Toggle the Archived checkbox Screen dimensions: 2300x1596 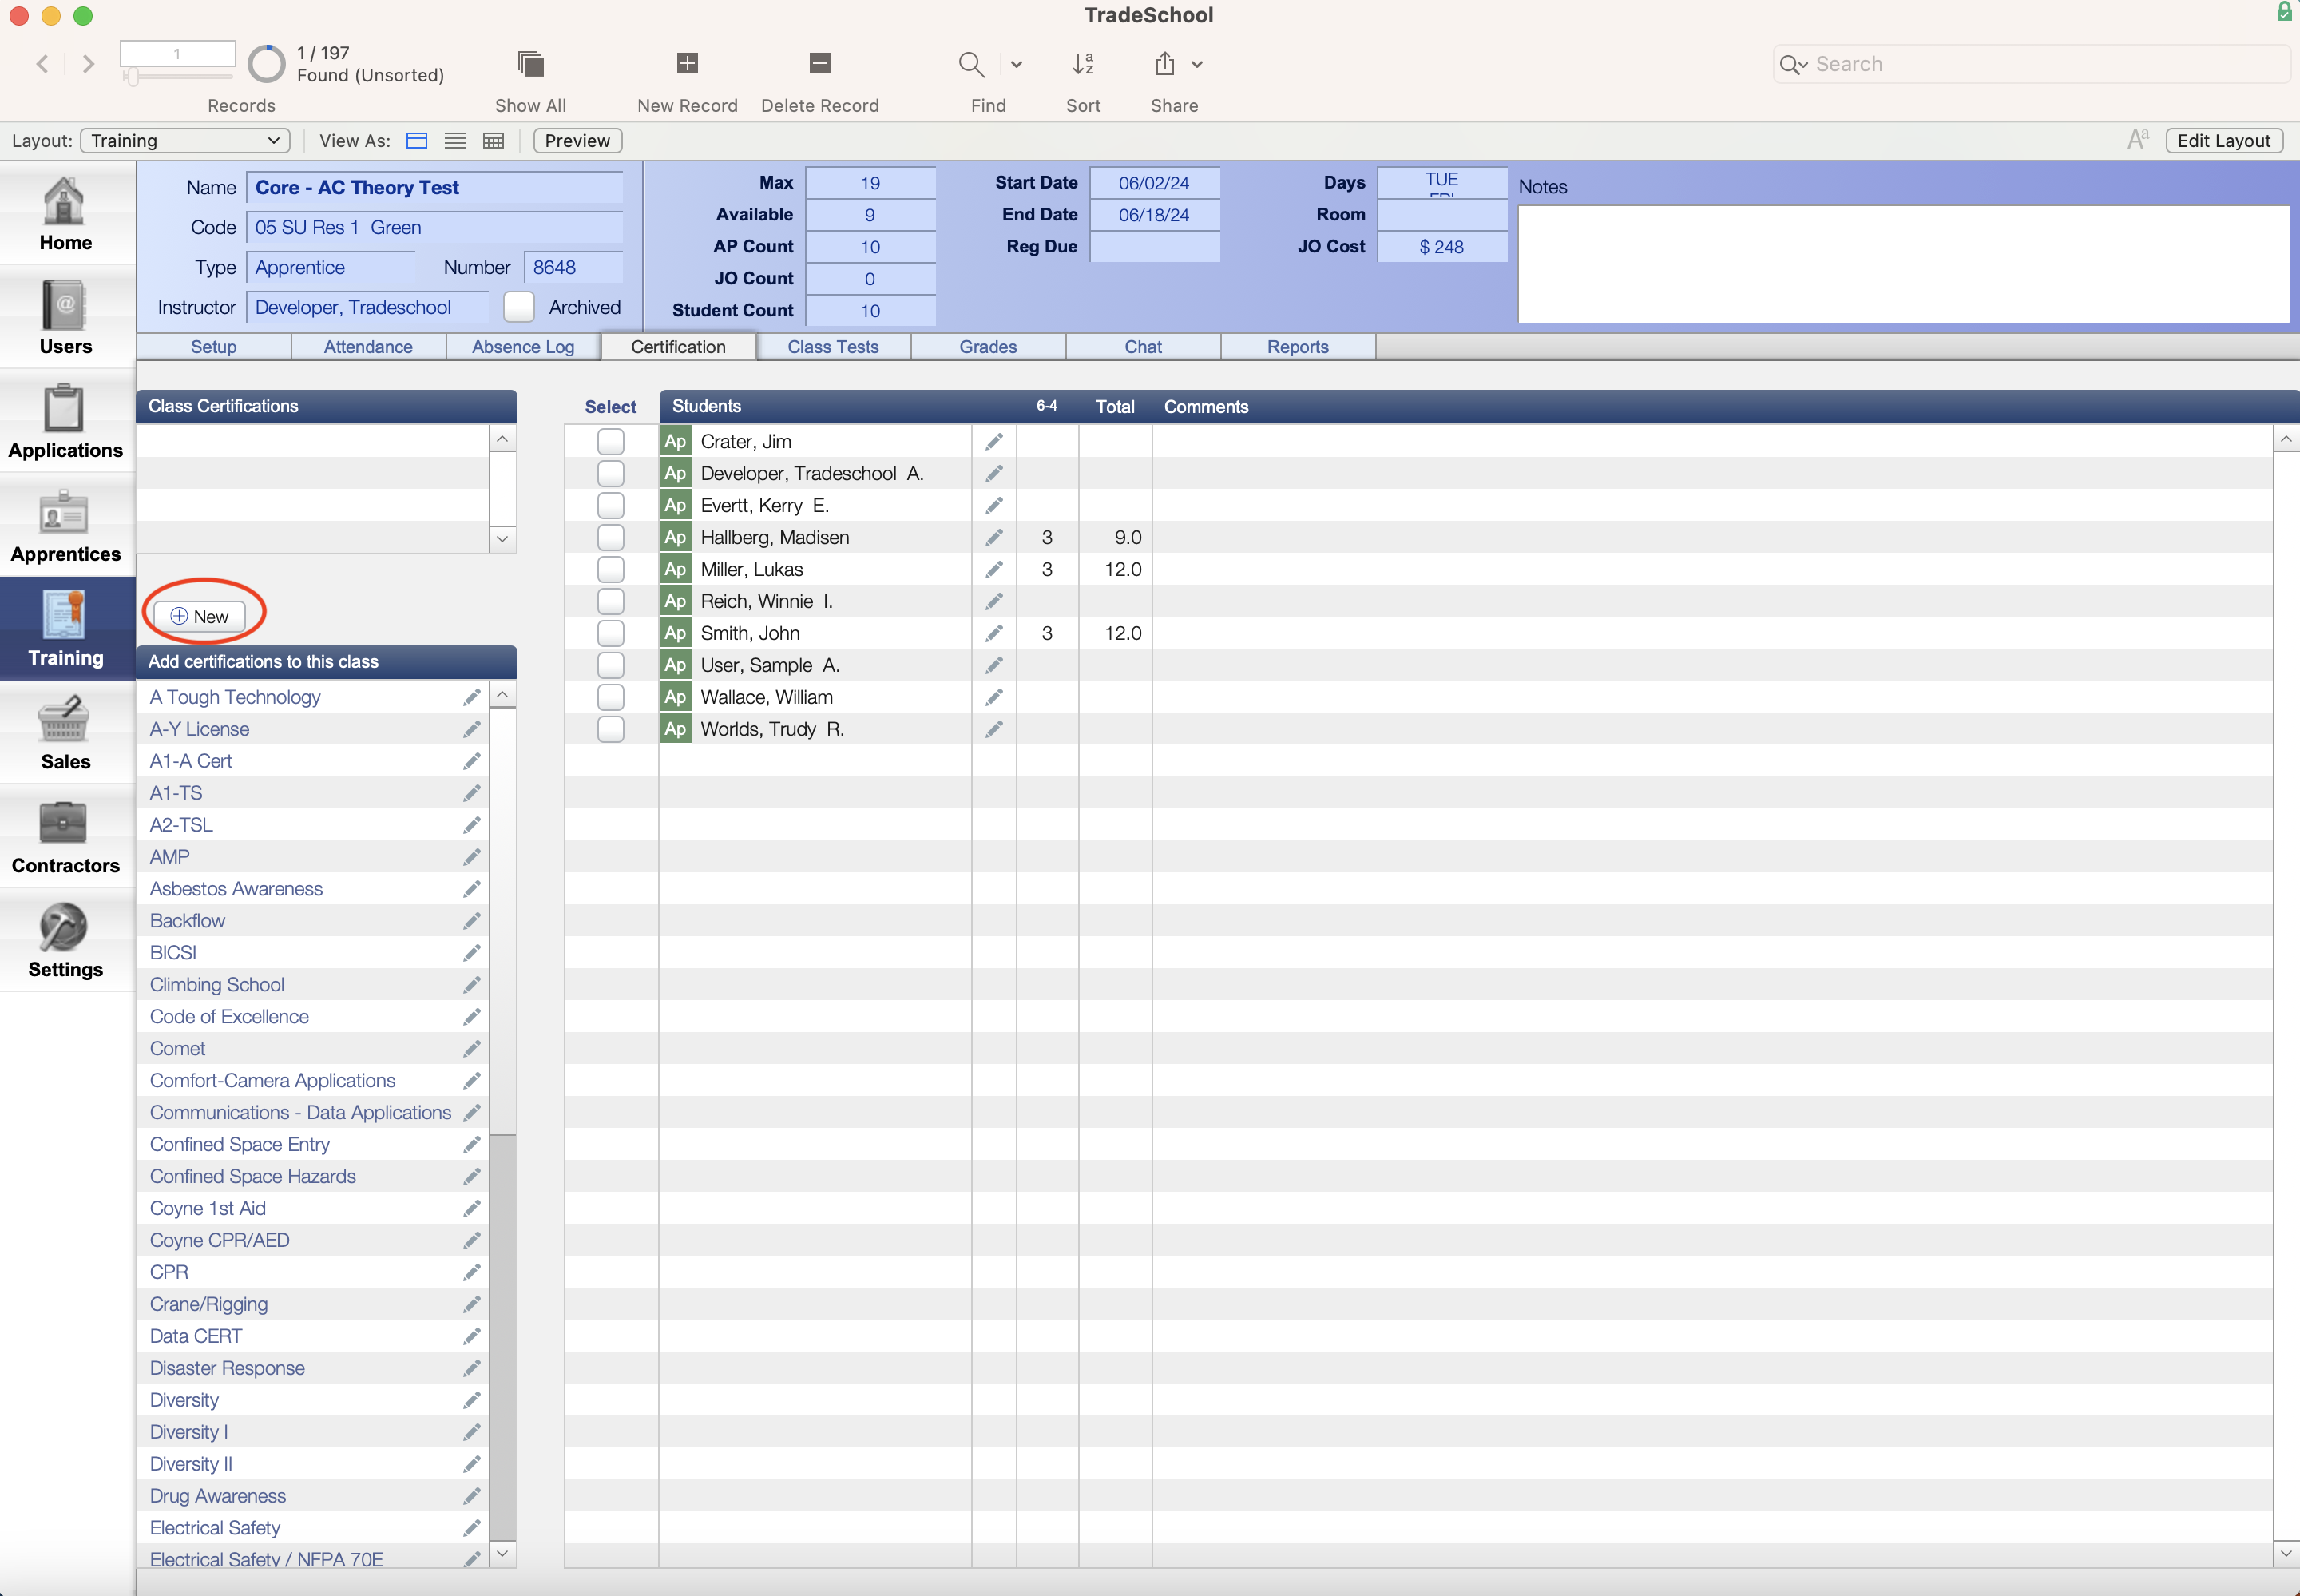click(517, 306)
